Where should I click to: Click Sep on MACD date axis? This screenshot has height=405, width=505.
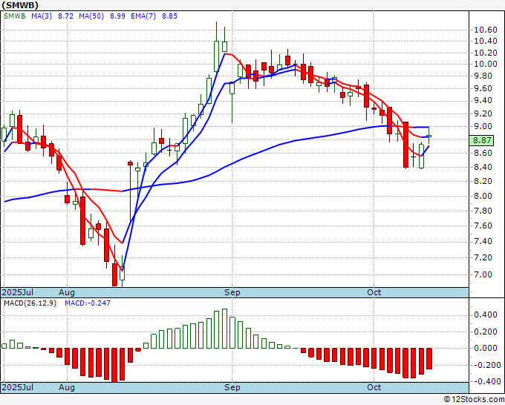[232, 387]
